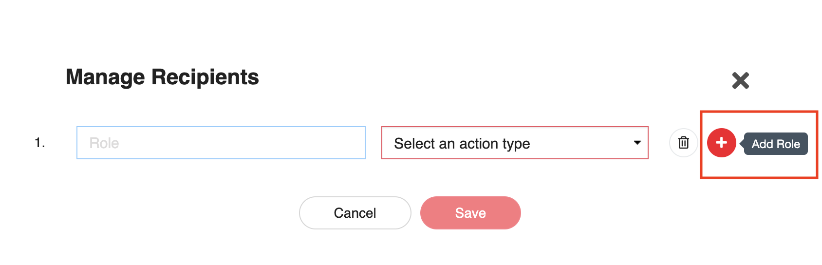Click the red plus Add Role button
This screenshot has width=822, height=265.
[x=721, y=143]
